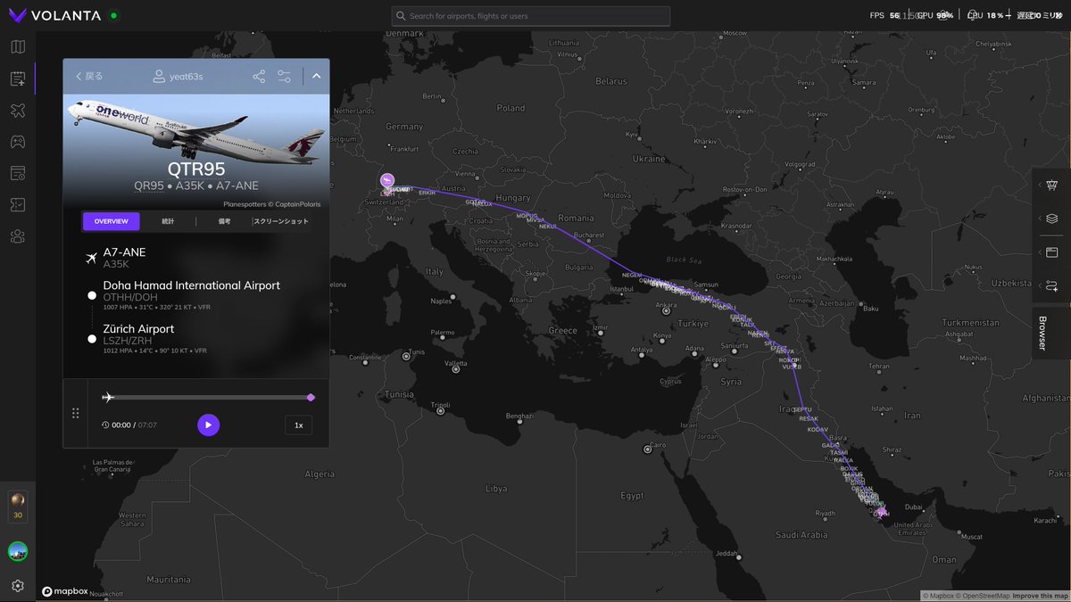Click the purple end marker on timeline

pyautogui.click(x=311, y=397)
